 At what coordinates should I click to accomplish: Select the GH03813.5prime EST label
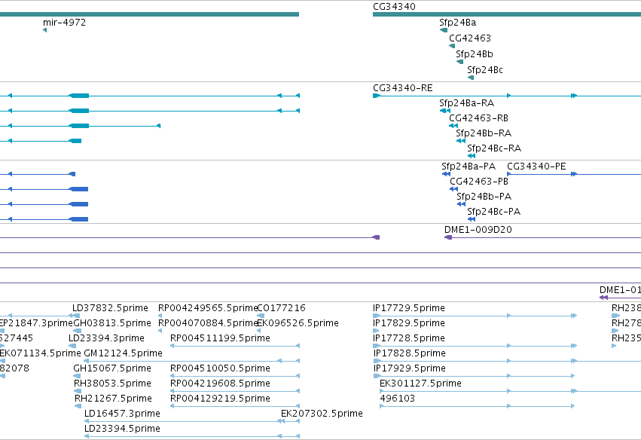tap(112, 323)
